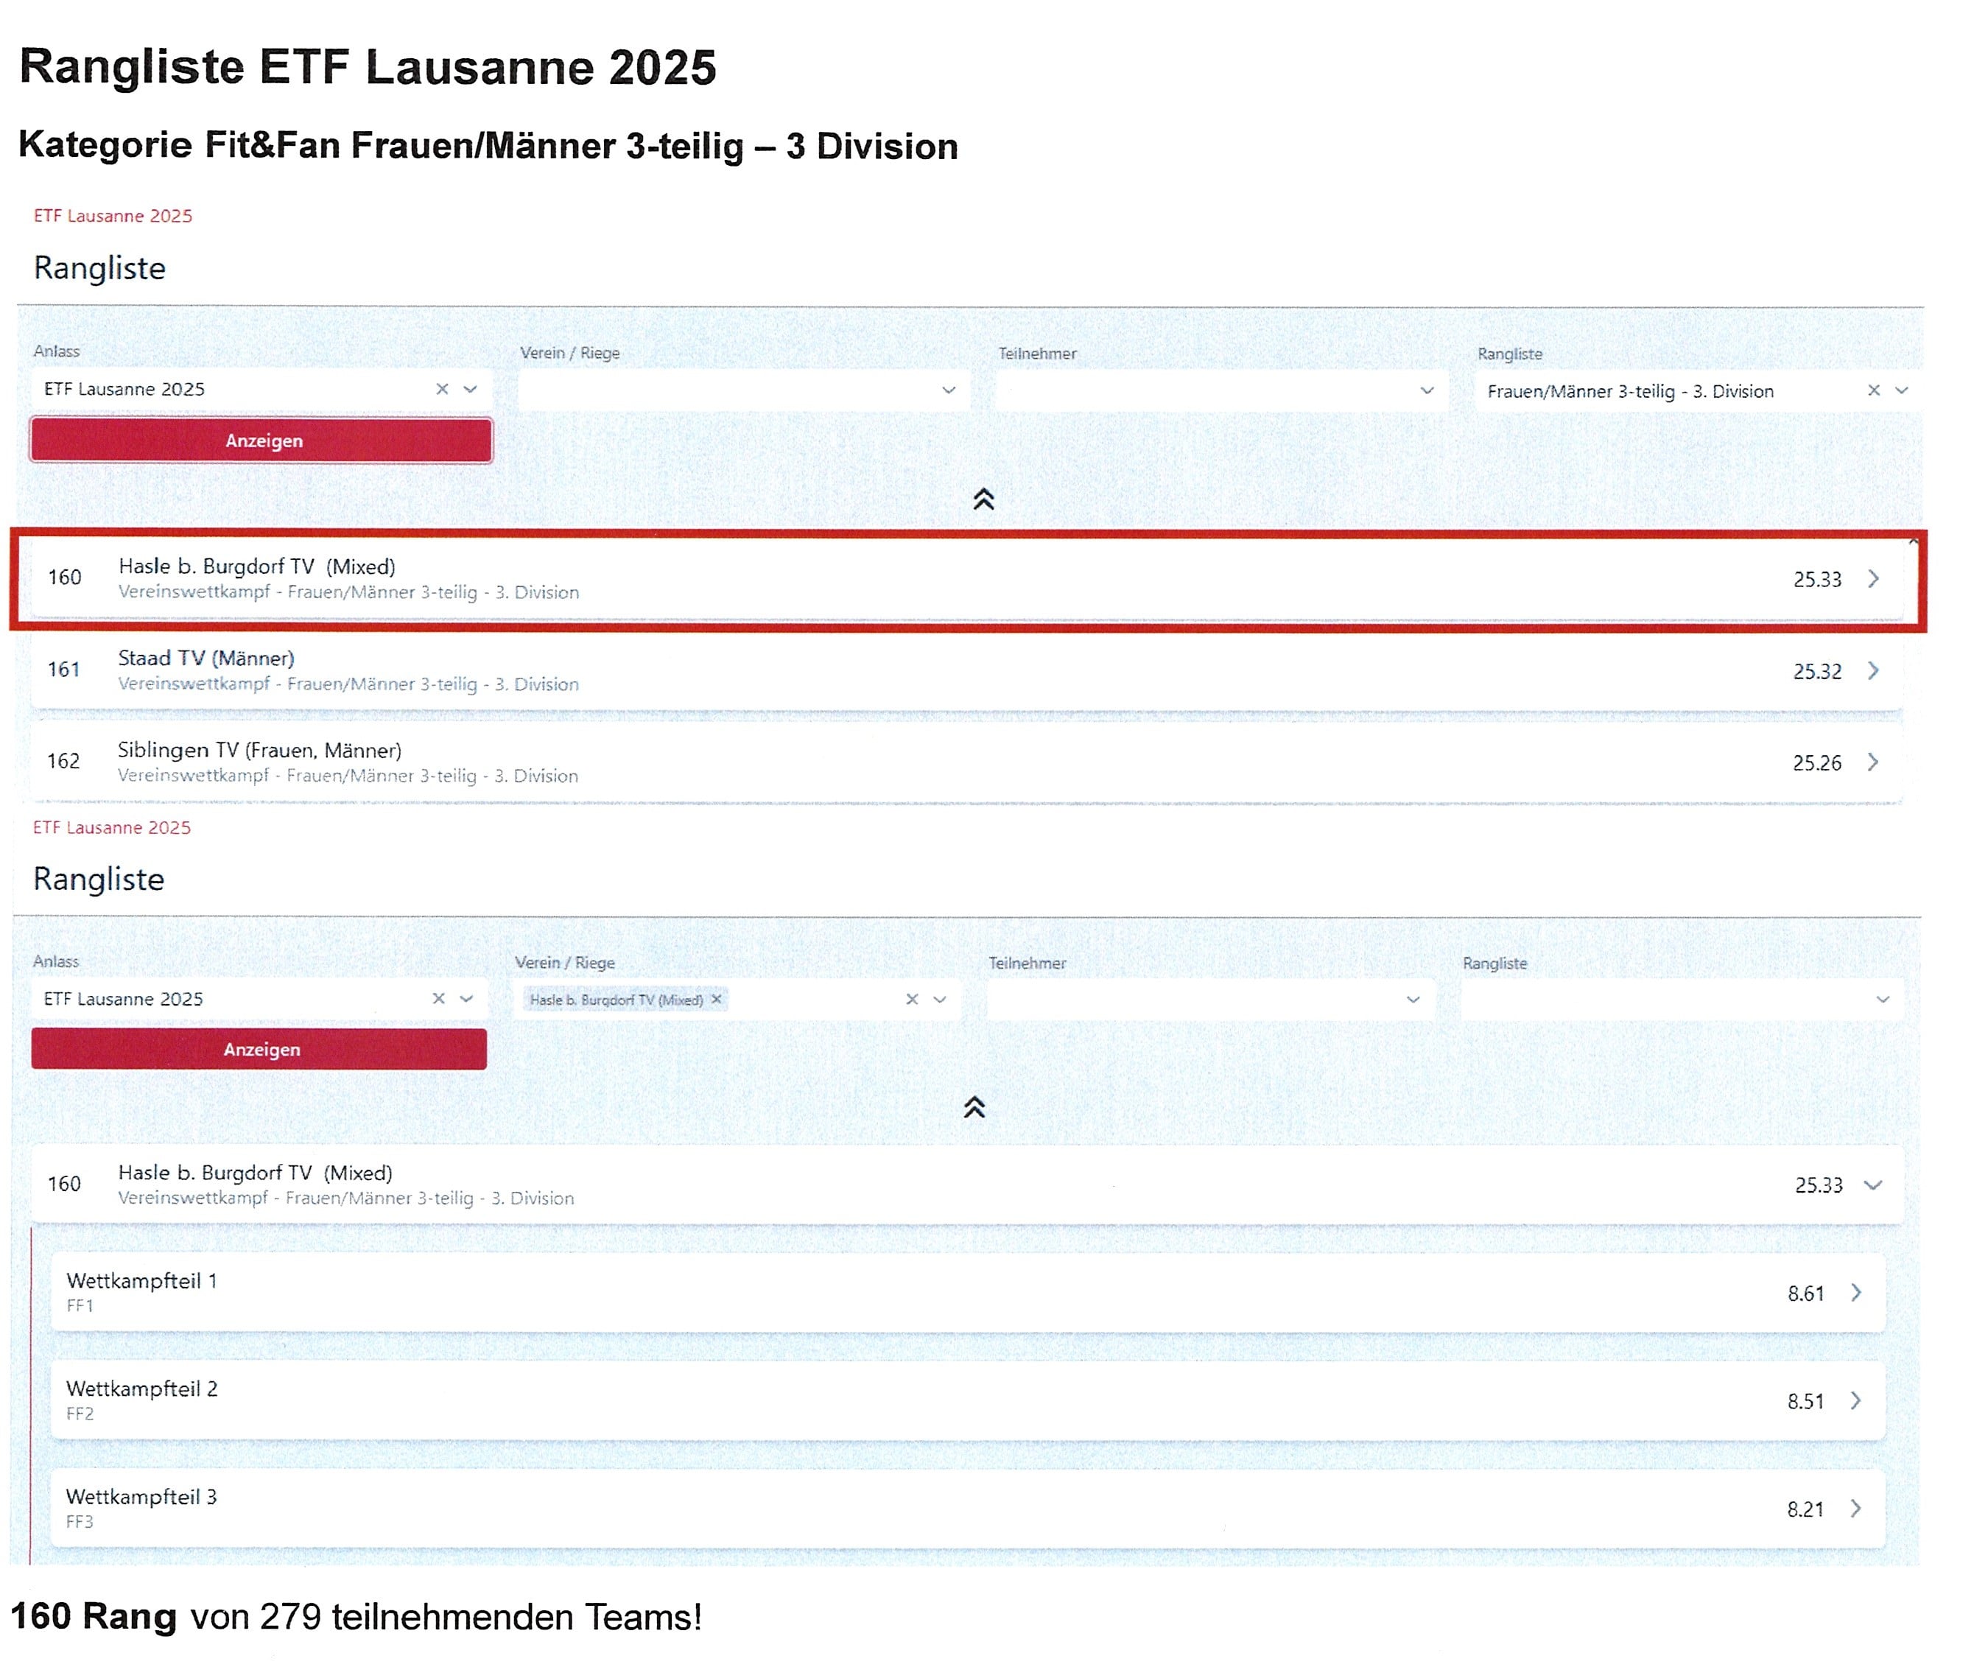Click rank number 162
Viewport: 1988px width, 1667px height.
(63, 761)
